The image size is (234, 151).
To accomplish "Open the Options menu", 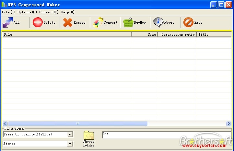I will pyautogui.click(x=27, y=12).
